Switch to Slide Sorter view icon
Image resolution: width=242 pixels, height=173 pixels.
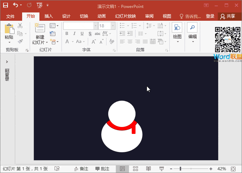point(136,169)
